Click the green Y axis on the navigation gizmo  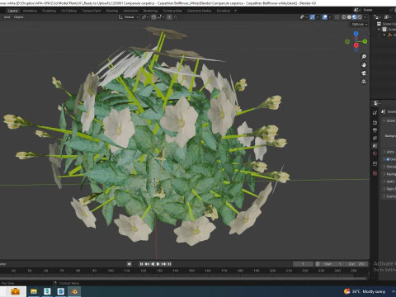[x=365, y=41]
